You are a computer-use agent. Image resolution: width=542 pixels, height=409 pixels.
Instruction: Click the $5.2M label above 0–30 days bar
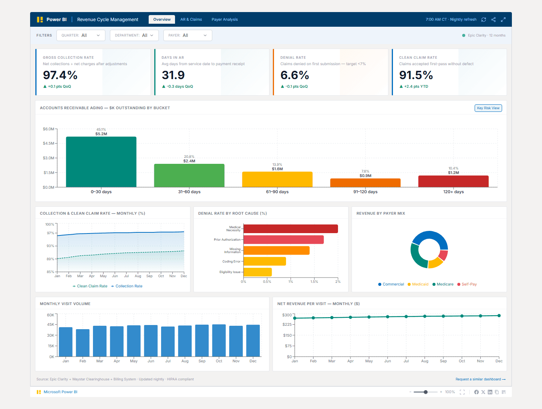[x=101, y=134]
